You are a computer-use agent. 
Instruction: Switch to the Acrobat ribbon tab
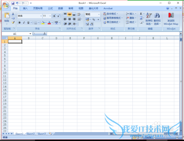click(108, 8)
